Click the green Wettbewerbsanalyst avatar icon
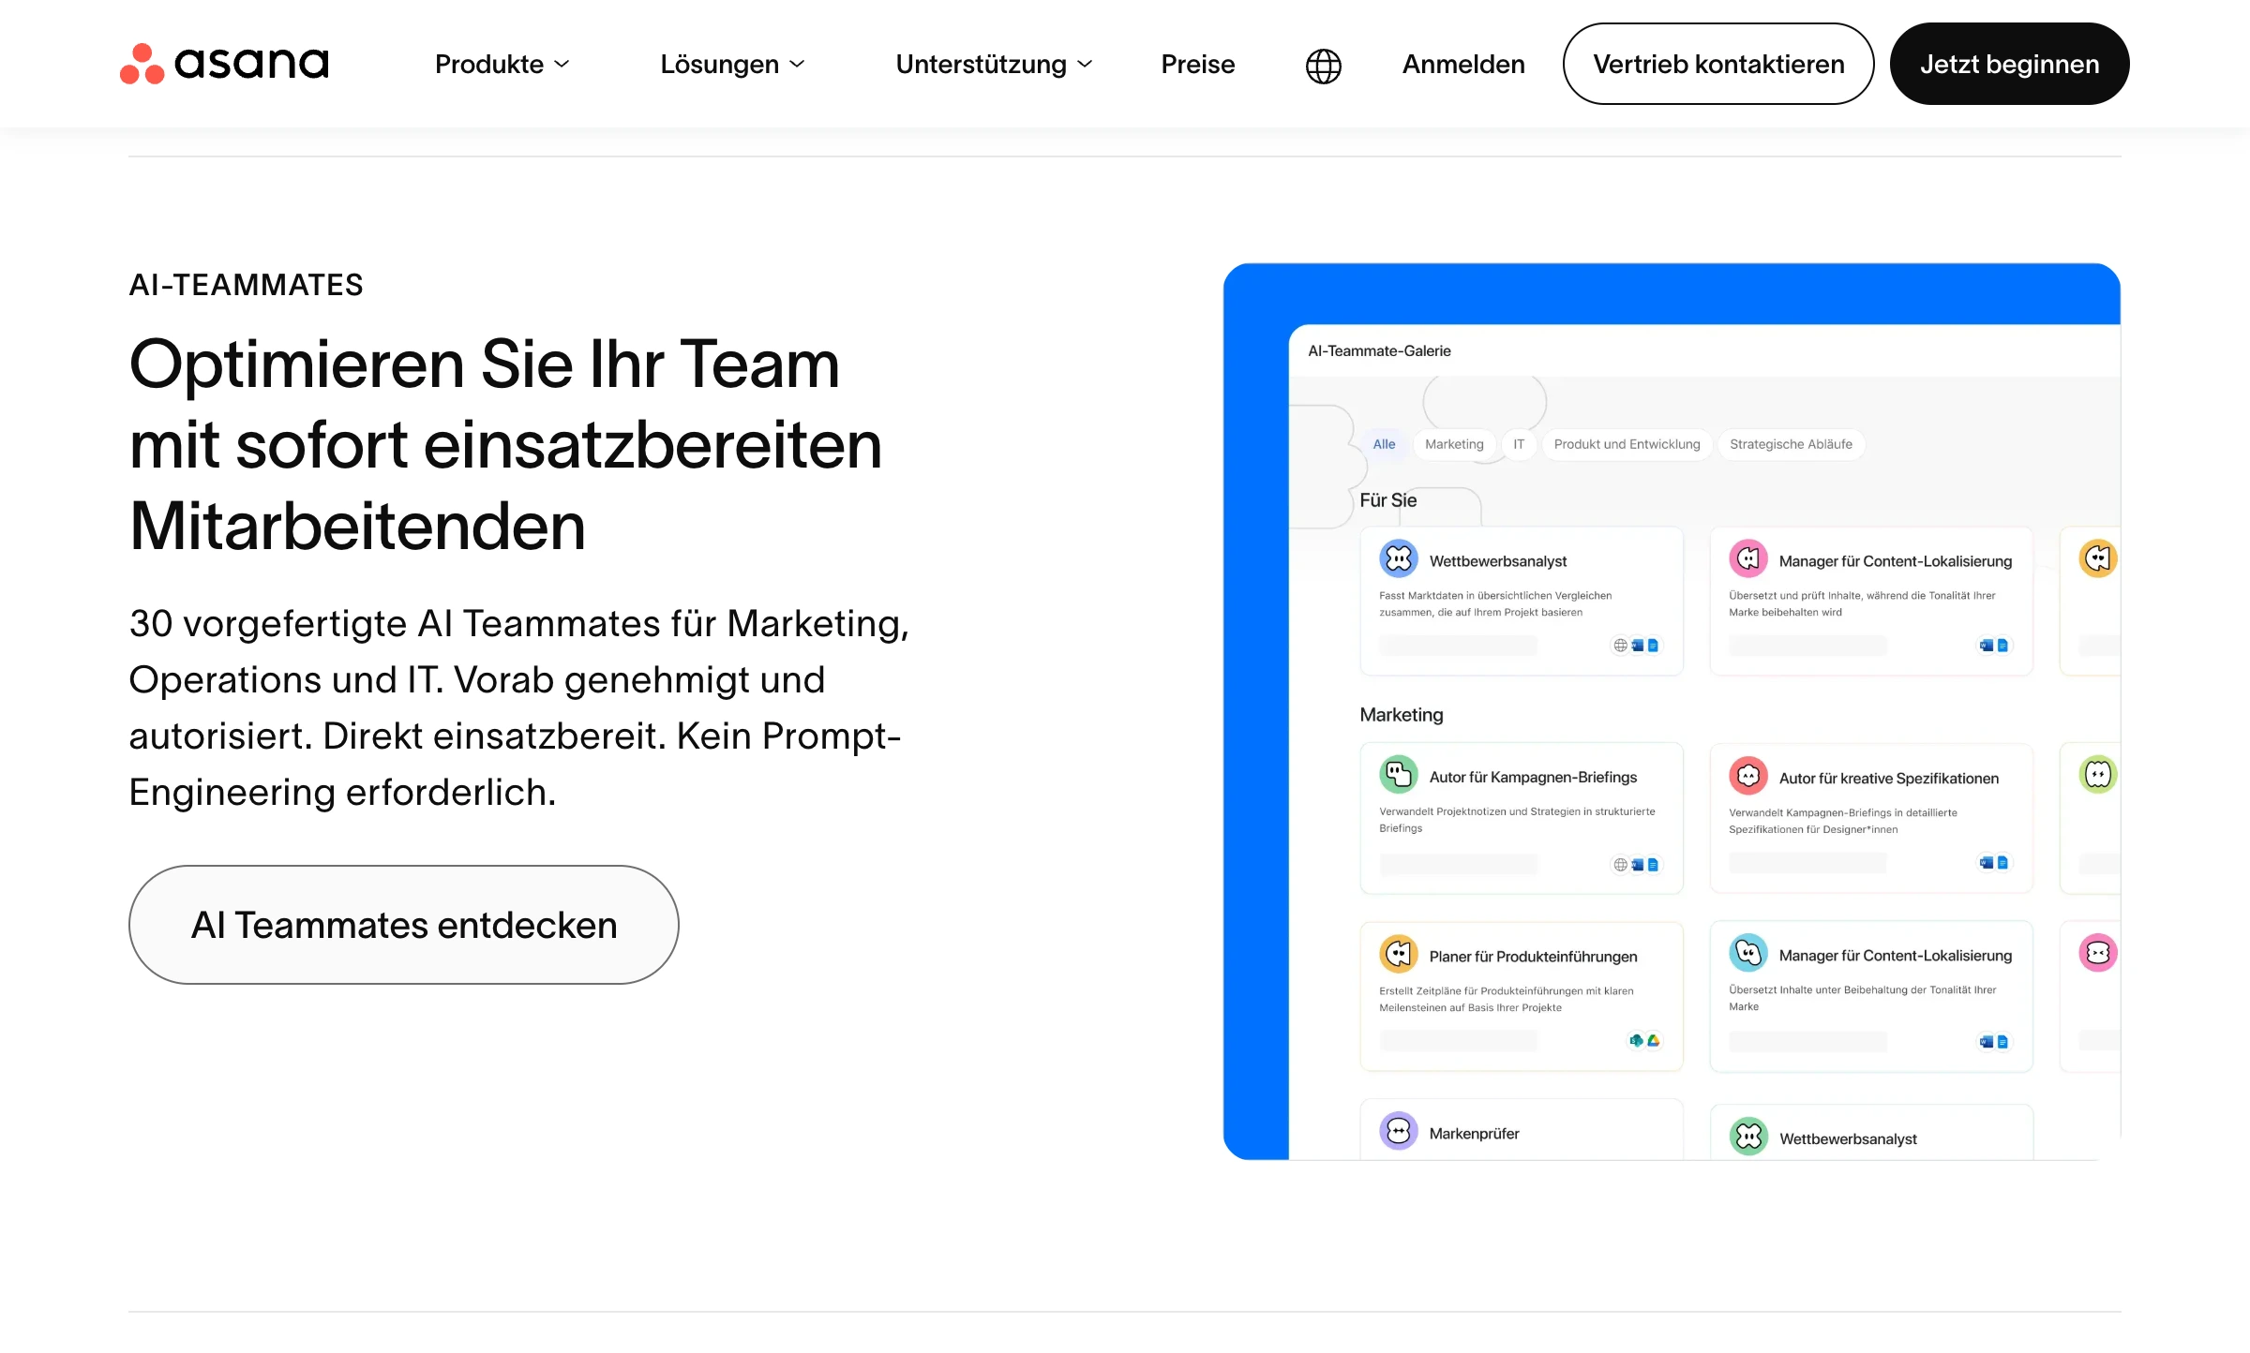The width and height of the screenshot is (2250, 1353). tap(1748, 1137)
